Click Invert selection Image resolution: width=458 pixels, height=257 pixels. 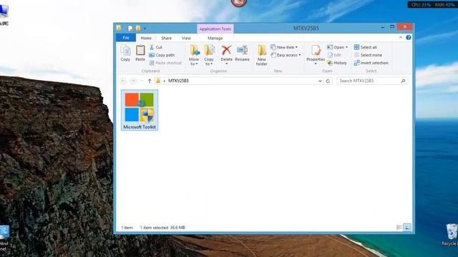click(371, 63)
